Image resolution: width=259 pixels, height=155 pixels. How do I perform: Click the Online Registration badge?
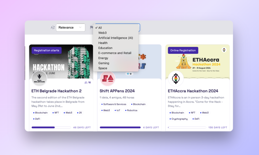183,50
